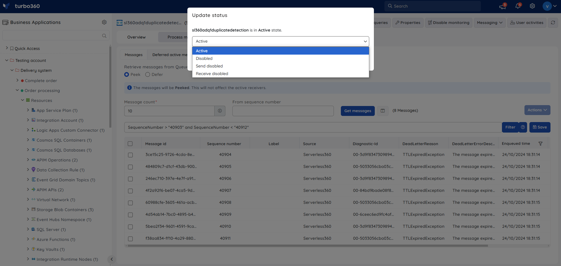Viewport: 561px width, 266px height.
Task: Click the Integration Account icon
Action: click(33, 120)
